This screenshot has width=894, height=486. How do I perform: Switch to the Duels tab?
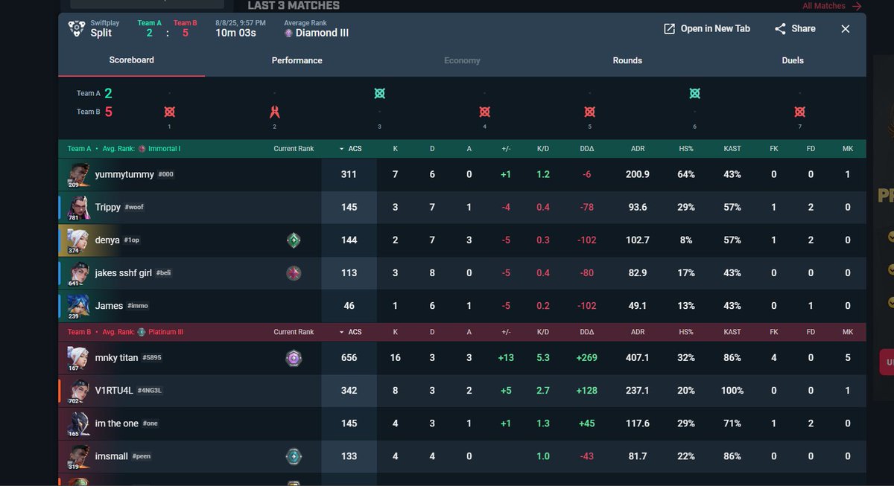[793, 60]
